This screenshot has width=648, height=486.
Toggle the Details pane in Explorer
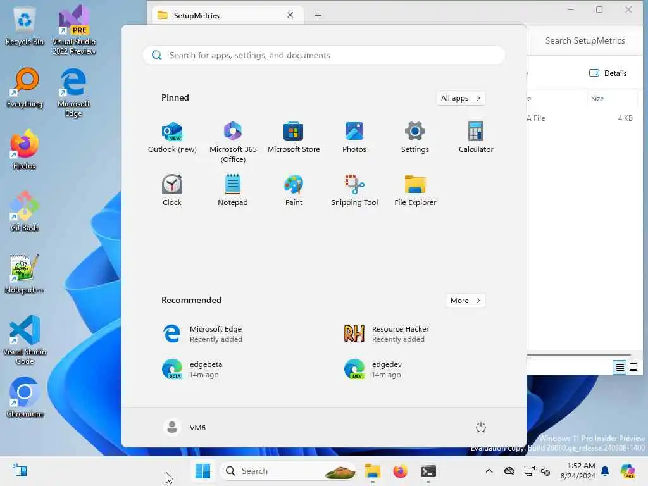(608, 73)
